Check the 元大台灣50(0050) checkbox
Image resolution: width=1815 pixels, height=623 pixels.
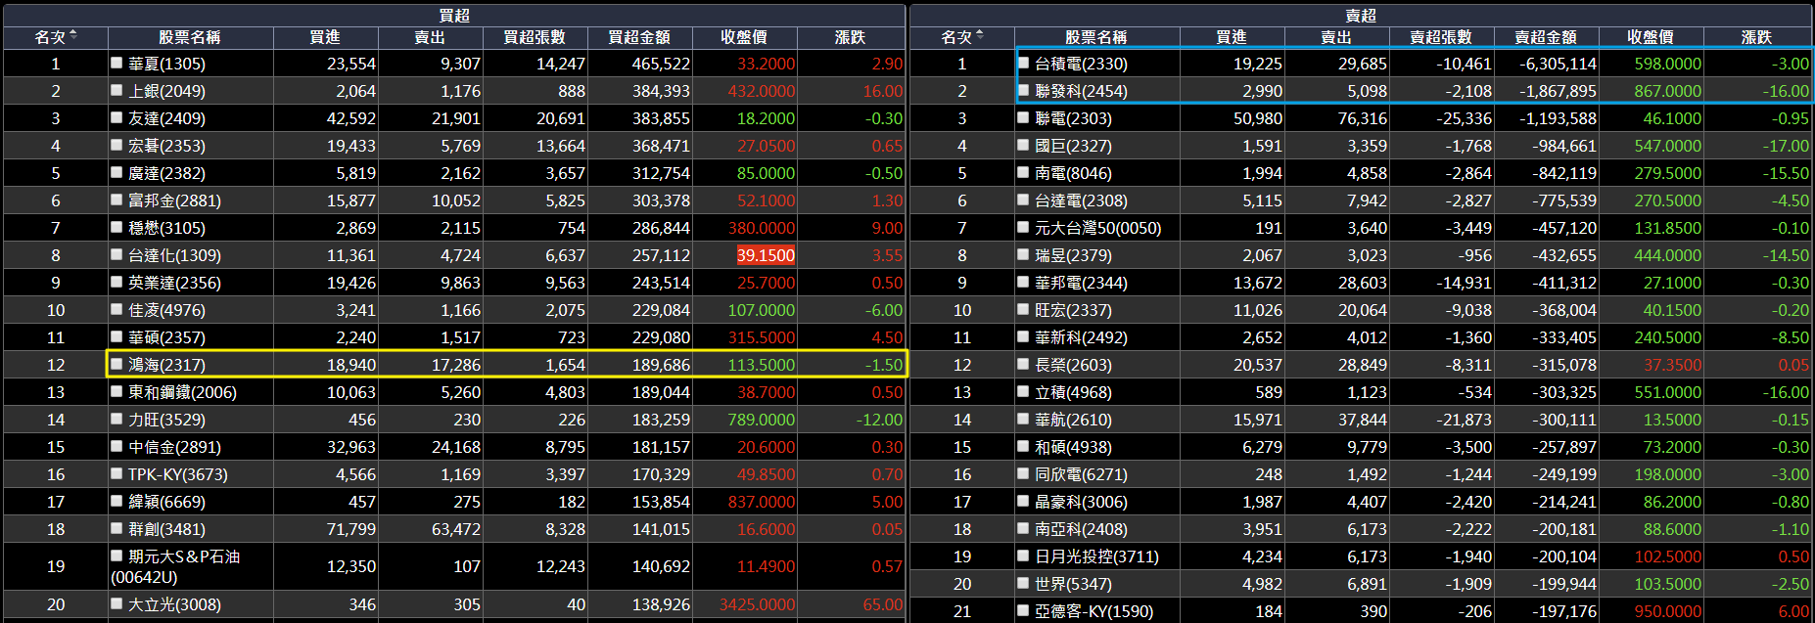click(1023, 227)
